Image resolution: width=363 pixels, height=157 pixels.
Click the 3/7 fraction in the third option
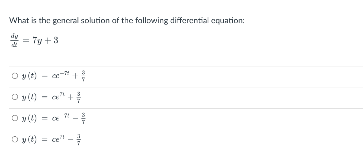84,119
